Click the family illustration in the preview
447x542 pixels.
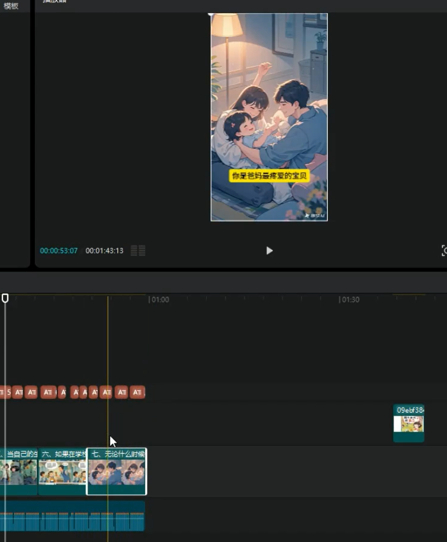pyautogui.click(x=269, y=117)
